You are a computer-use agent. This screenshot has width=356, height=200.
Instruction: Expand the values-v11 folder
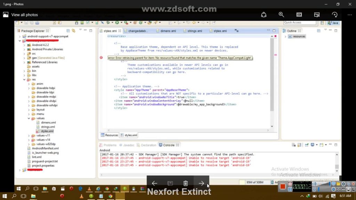pyautogui.click(x=29, y=135)
